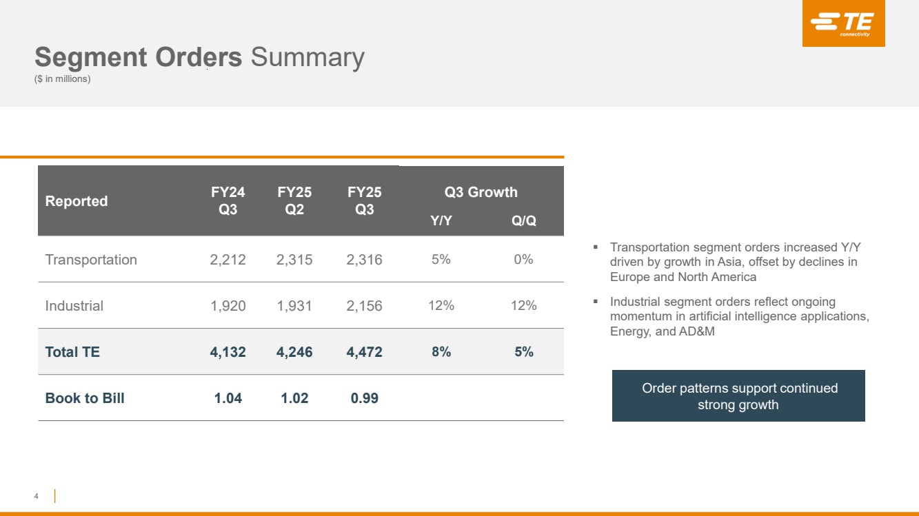919x516 pixels.
Task: Select the Q/Q growth subheader
Action: 523,221
